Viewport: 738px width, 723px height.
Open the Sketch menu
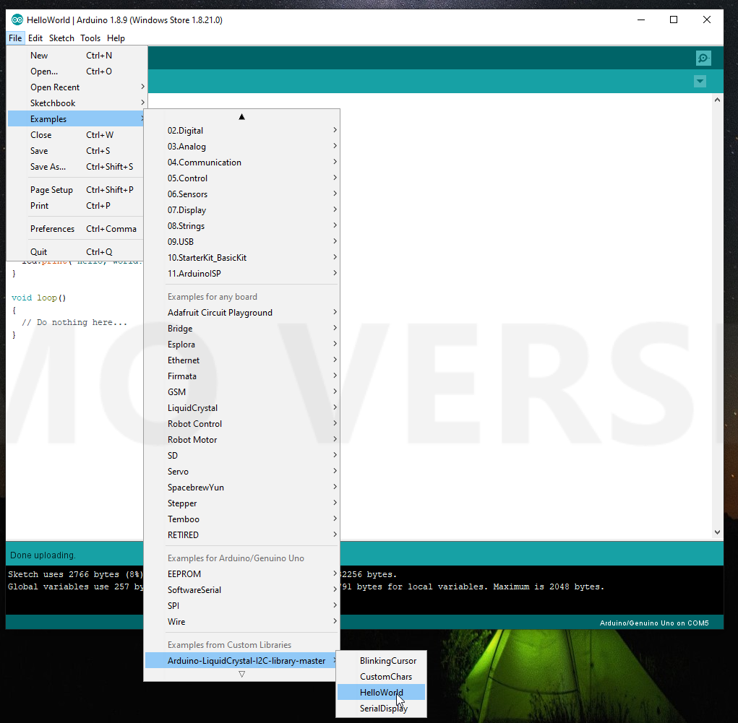pos(61,38)
